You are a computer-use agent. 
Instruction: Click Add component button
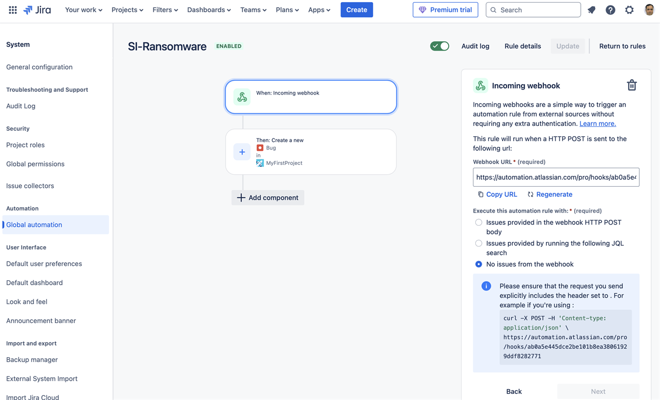point(268,198)
